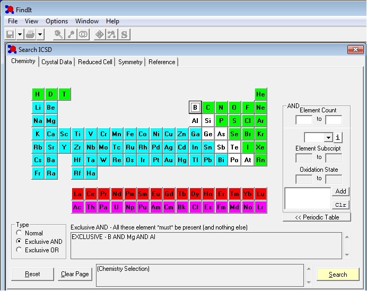Click the first Element Count input field
The image size is (367, 291).
coord(303,120)
